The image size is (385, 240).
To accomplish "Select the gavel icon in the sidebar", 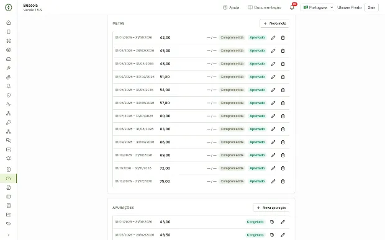I will pyautogui.click(x=8, y=68).
